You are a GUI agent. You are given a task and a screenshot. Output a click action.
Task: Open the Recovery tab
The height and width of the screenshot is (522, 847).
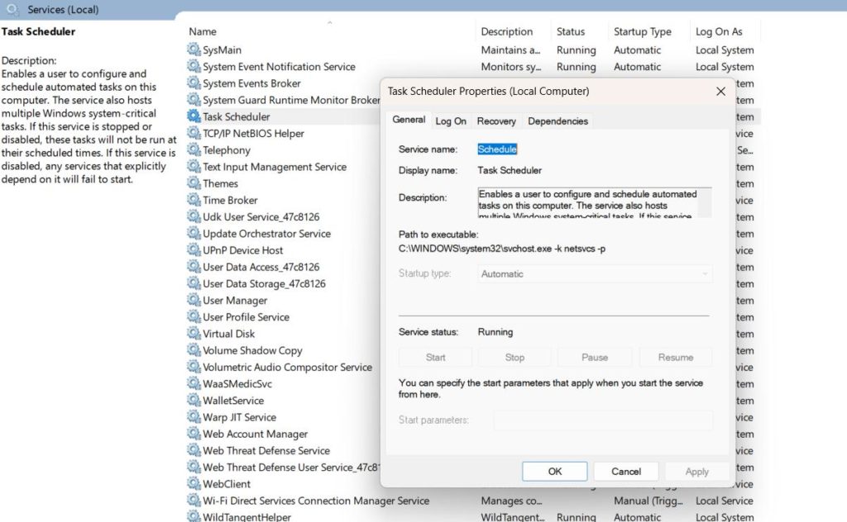click(x=496, y=121)
